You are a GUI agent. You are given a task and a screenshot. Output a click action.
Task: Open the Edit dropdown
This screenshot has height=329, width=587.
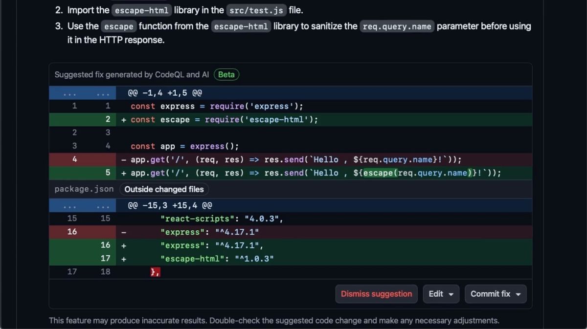coord(441,294)
